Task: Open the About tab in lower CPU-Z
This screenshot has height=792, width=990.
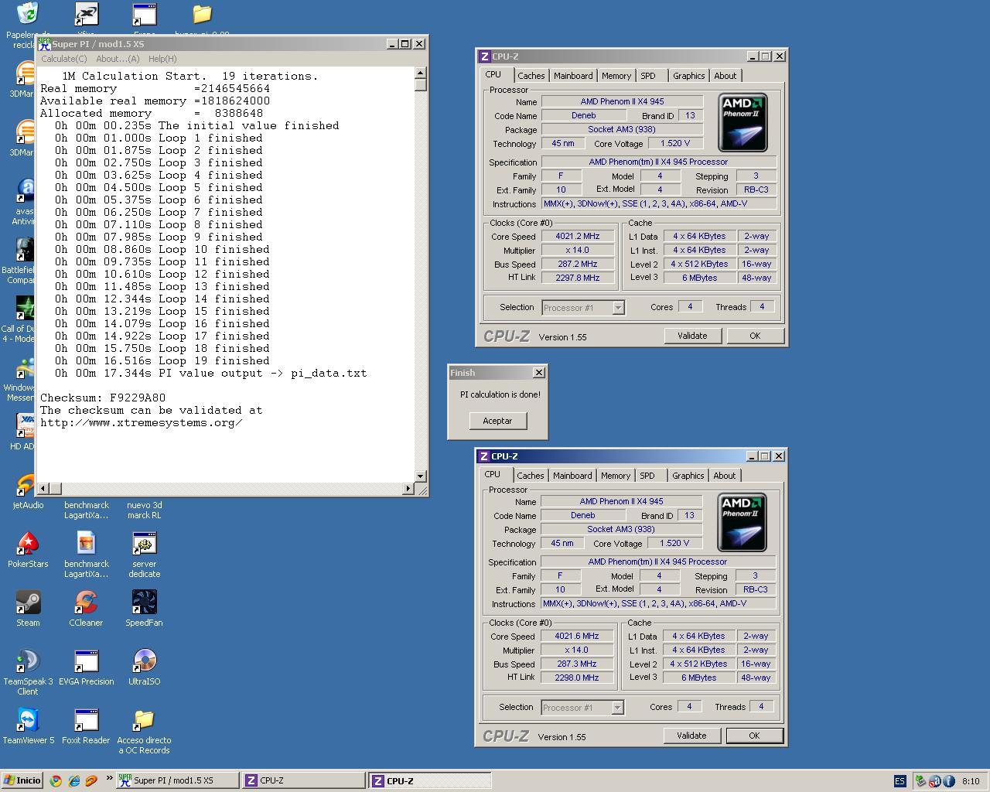Action: point(725,476)
